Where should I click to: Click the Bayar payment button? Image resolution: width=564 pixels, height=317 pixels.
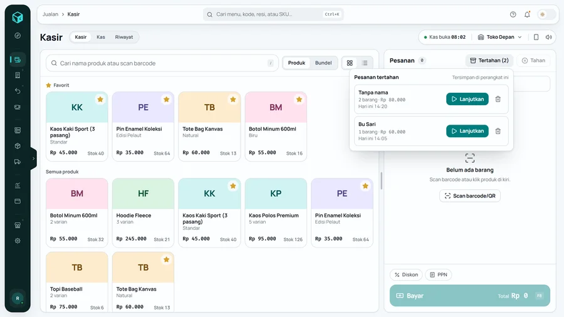click(x=470, y=296)
